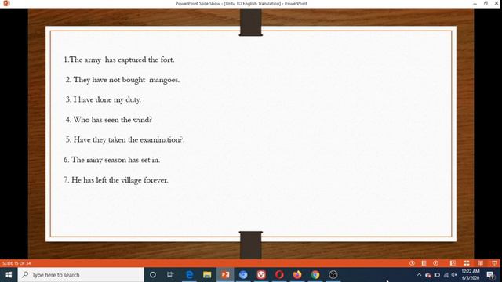The image size is (502, 282).
Task: Click the volume speaker tray icon
Action: click(x=454, y=275)
